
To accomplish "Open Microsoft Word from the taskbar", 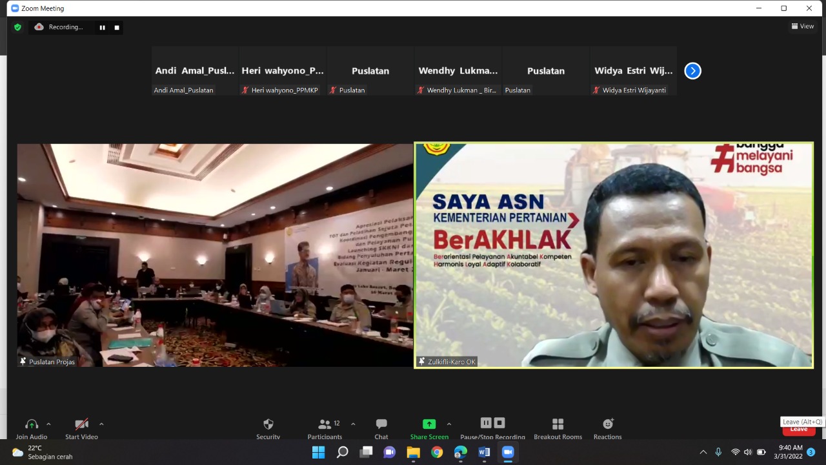I will (x=484, y=452).
